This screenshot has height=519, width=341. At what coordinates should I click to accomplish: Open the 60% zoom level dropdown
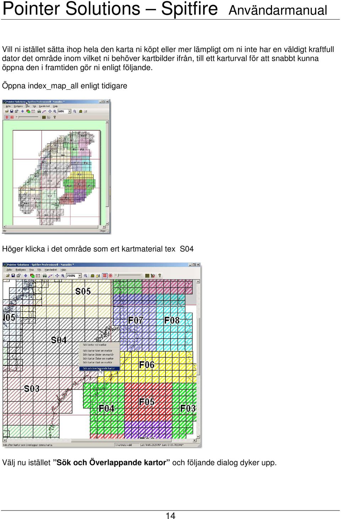click(70, 111)
